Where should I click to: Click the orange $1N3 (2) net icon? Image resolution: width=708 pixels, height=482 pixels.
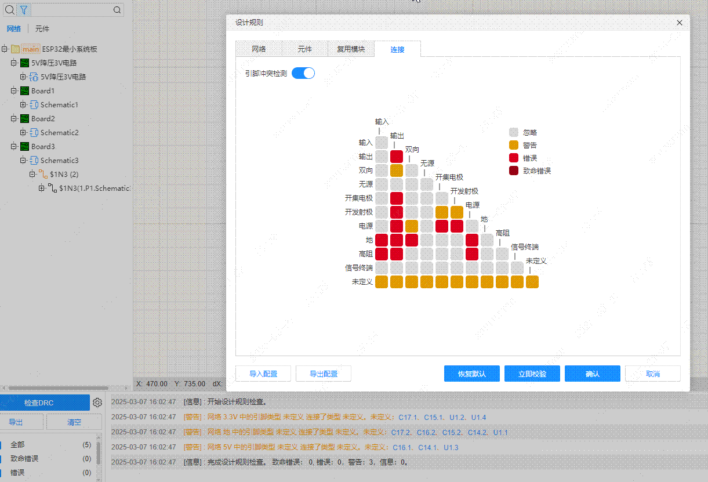tap(43, 175)
